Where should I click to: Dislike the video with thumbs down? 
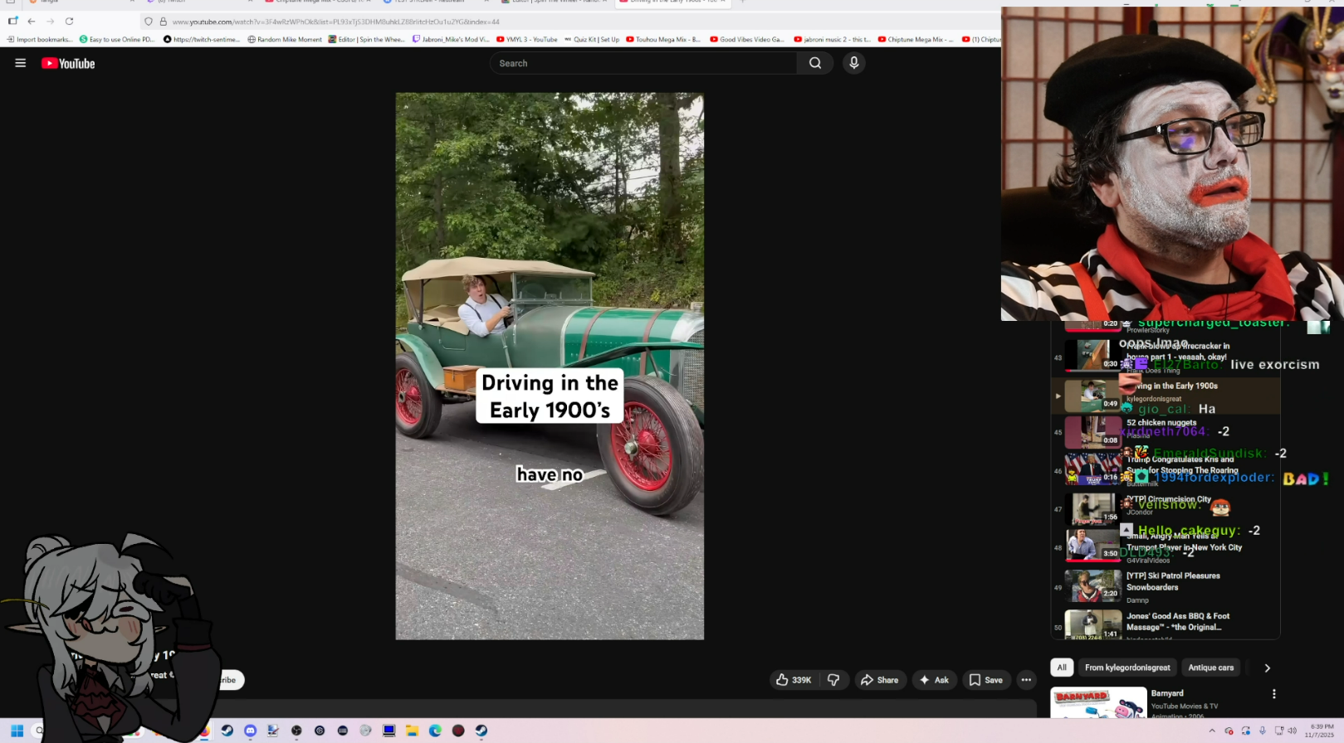pos(833,680)
